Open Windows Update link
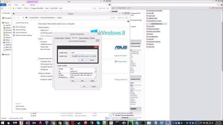Image resolution: width=223 pixels, height=125 pixels. (x=21, y=109)
